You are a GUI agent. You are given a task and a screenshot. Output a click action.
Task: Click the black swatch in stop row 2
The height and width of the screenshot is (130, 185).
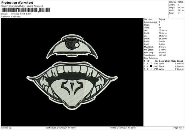coord(151,66)
